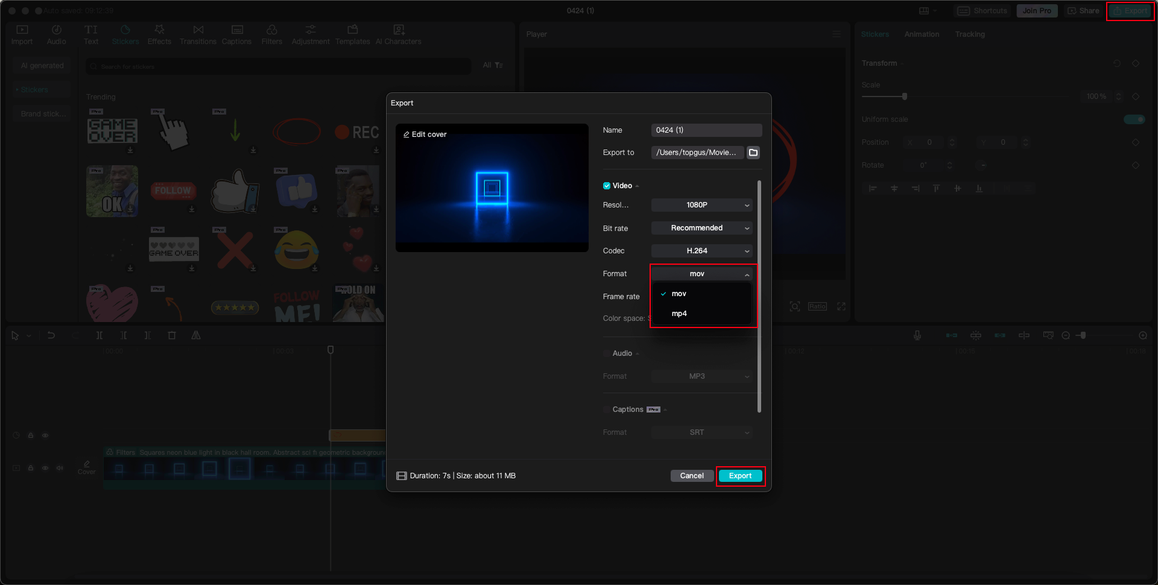Collapse the Video section arrow
Image resolution: width=1158 pixels, height=585 pixels.
[638, 186]
